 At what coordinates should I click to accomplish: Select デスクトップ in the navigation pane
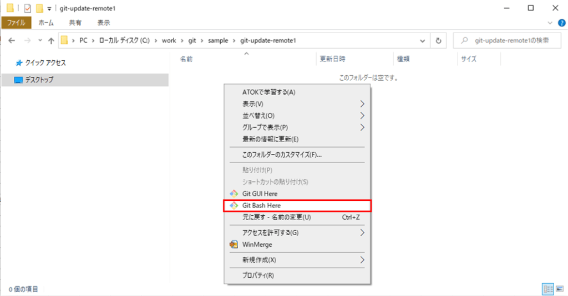click(x=39, y=80)
